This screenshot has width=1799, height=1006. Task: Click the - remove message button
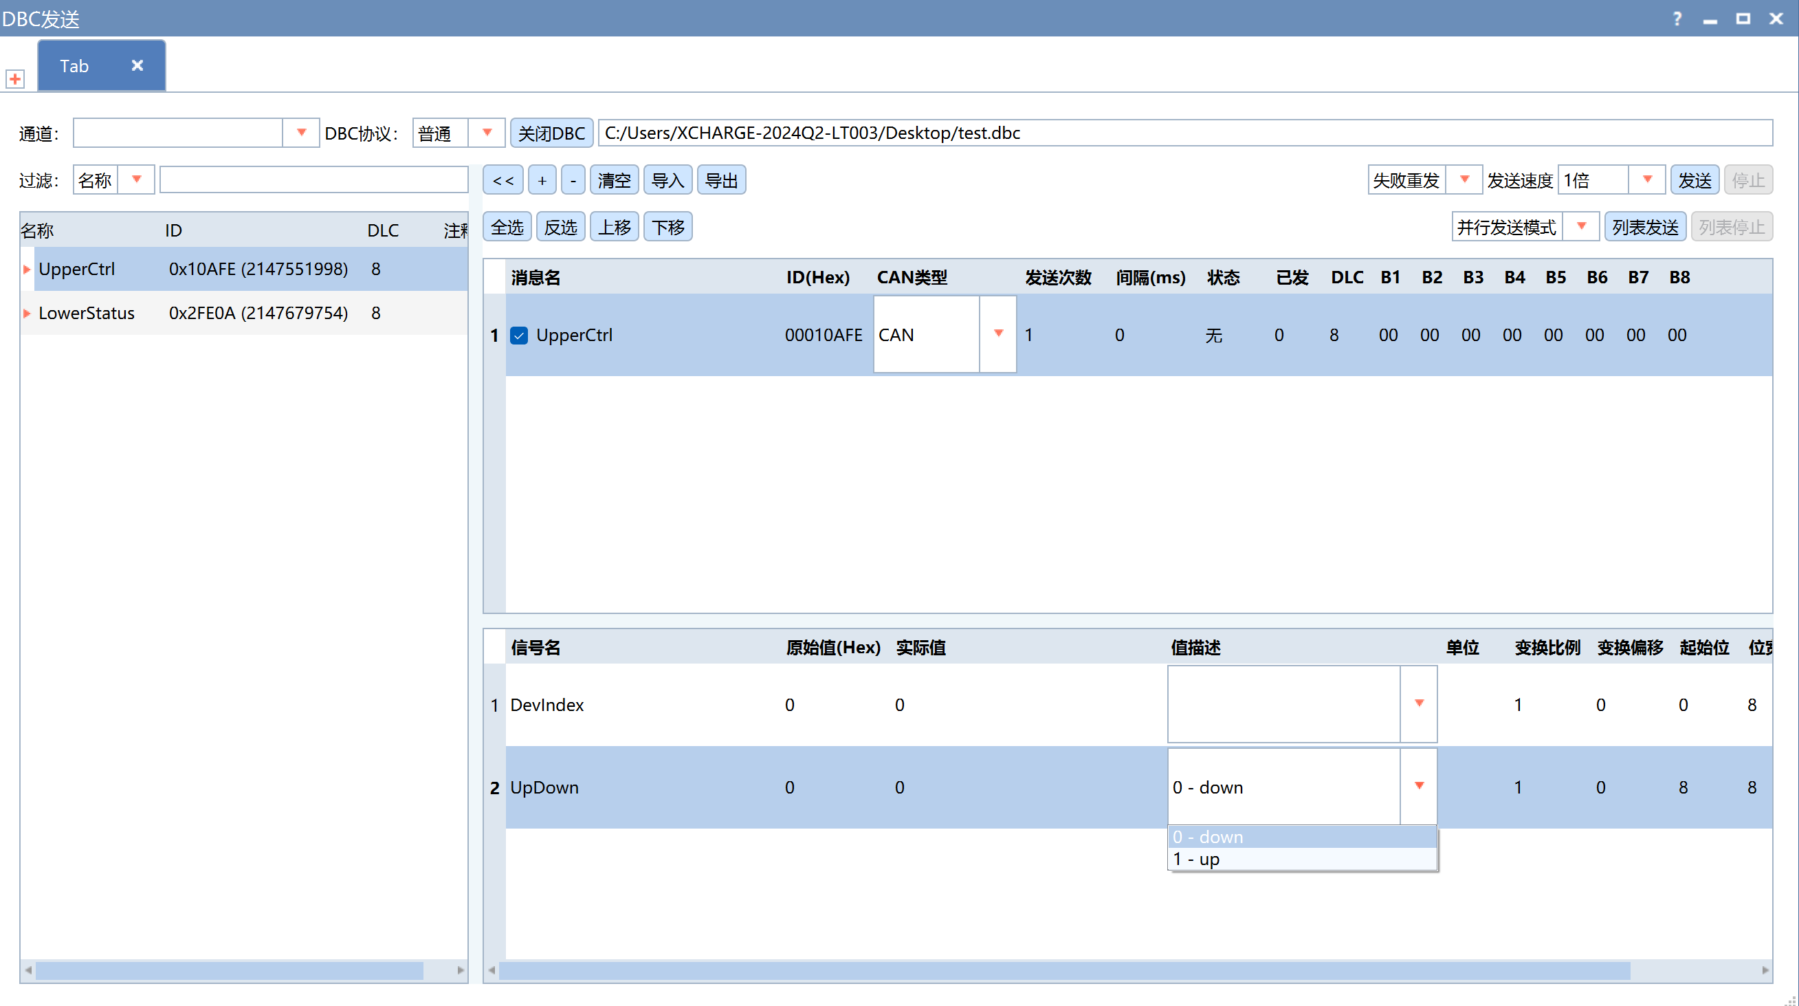pos(573,180)
